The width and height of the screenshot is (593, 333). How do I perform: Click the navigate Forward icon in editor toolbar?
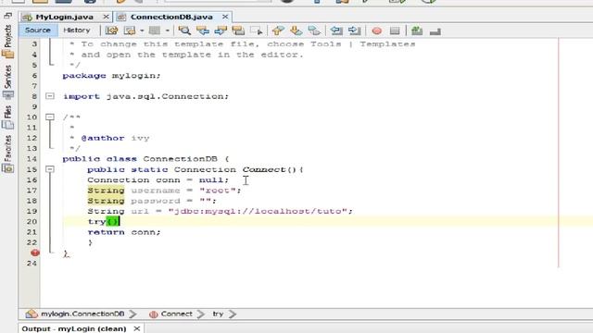point(155,31)
